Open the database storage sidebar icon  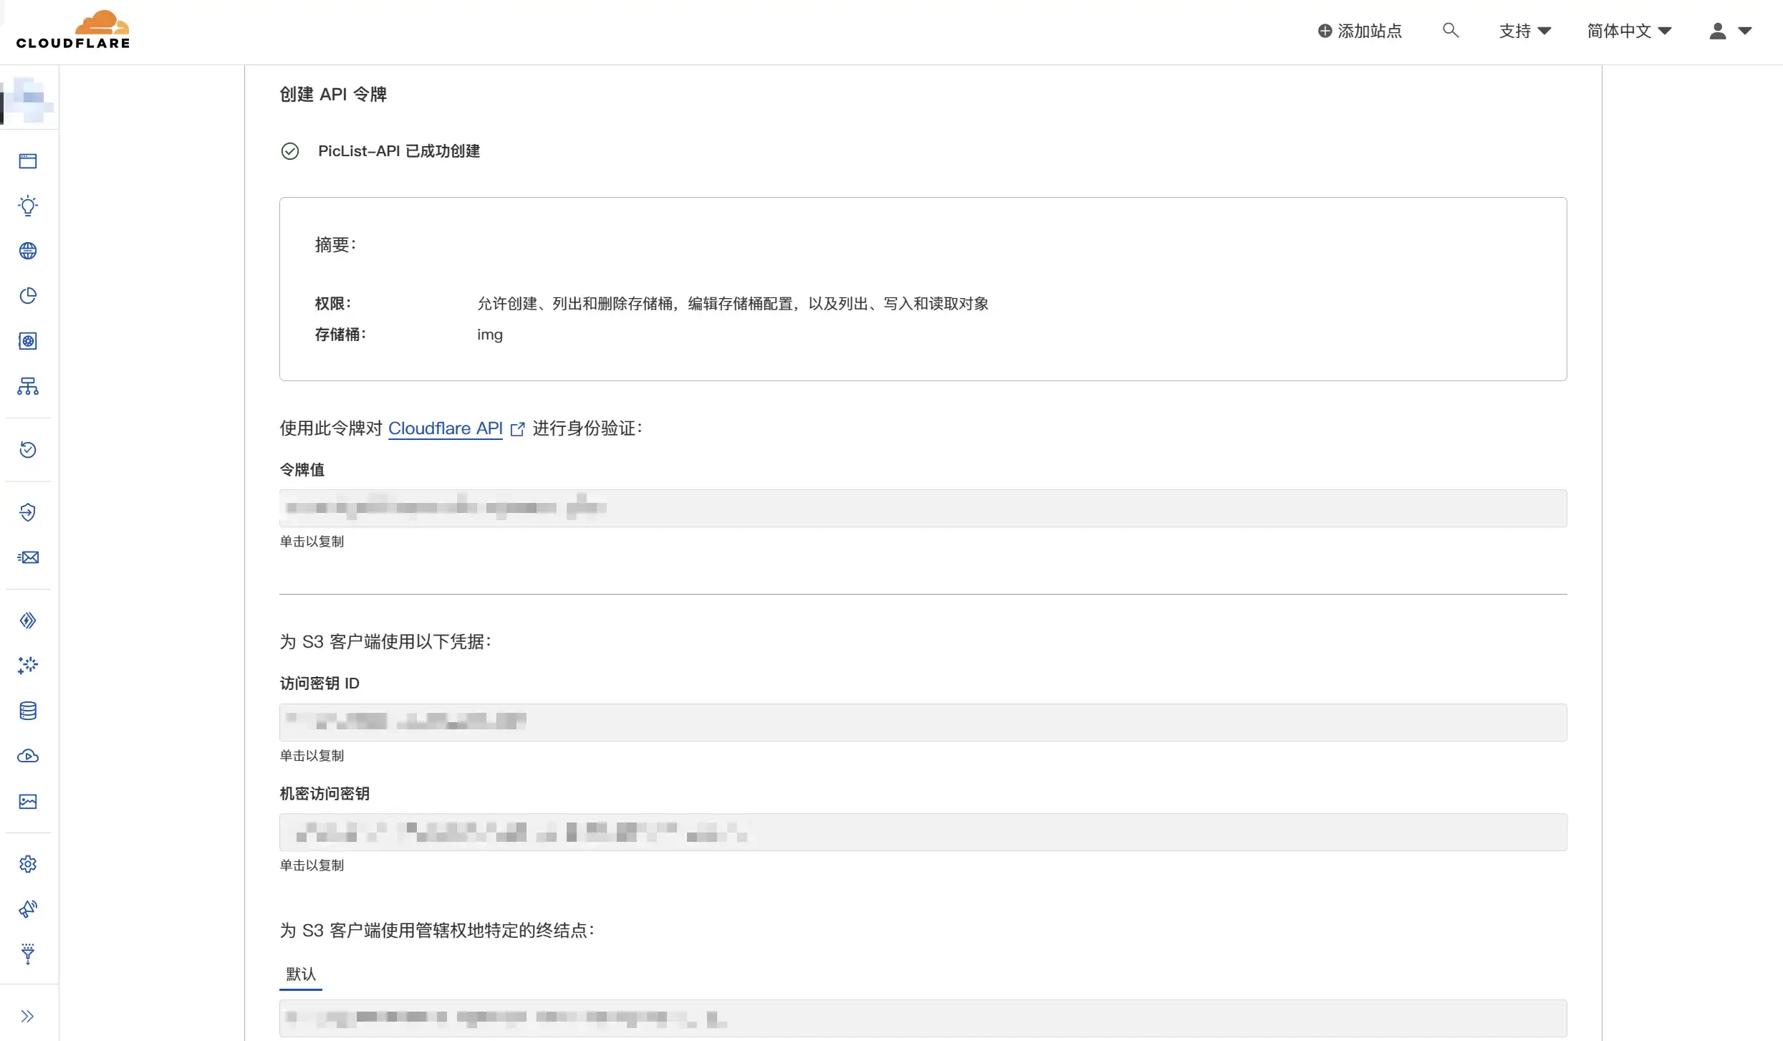28,711
